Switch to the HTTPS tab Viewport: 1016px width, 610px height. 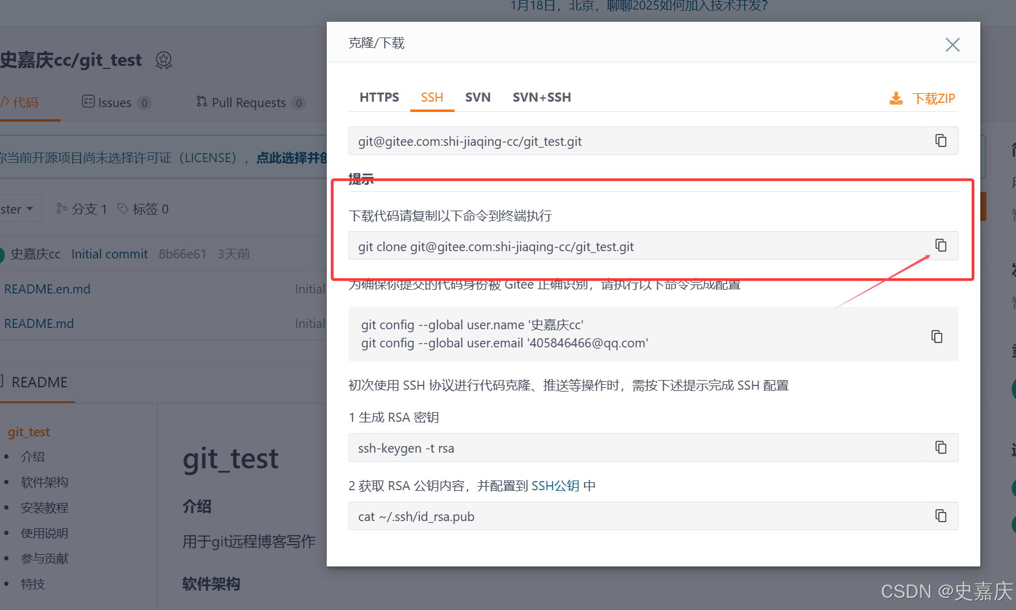click(x=379, y=97)
